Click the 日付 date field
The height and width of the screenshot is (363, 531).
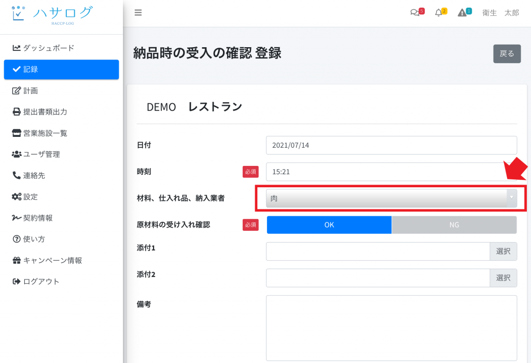(391, 145)
